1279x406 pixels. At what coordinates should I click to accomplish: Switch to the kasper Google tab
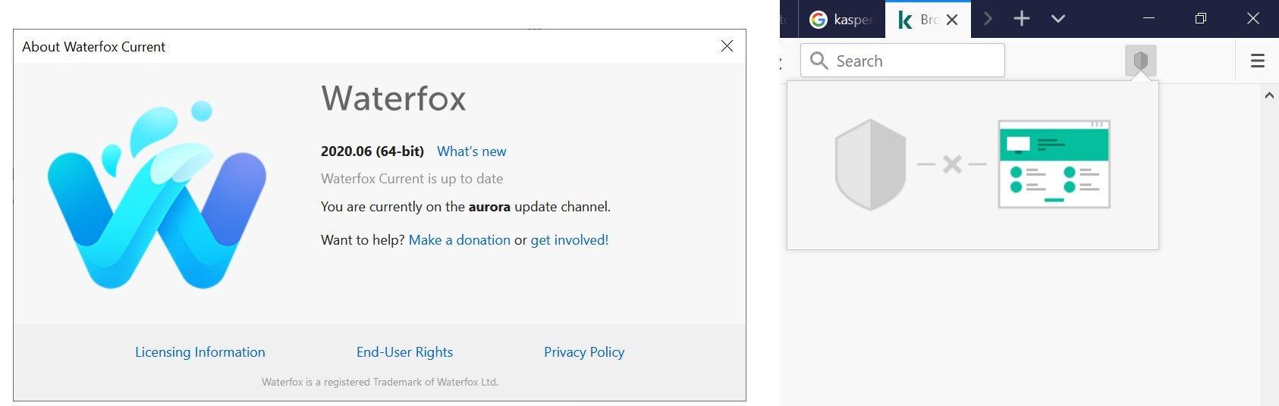click(x=842, y=20)
